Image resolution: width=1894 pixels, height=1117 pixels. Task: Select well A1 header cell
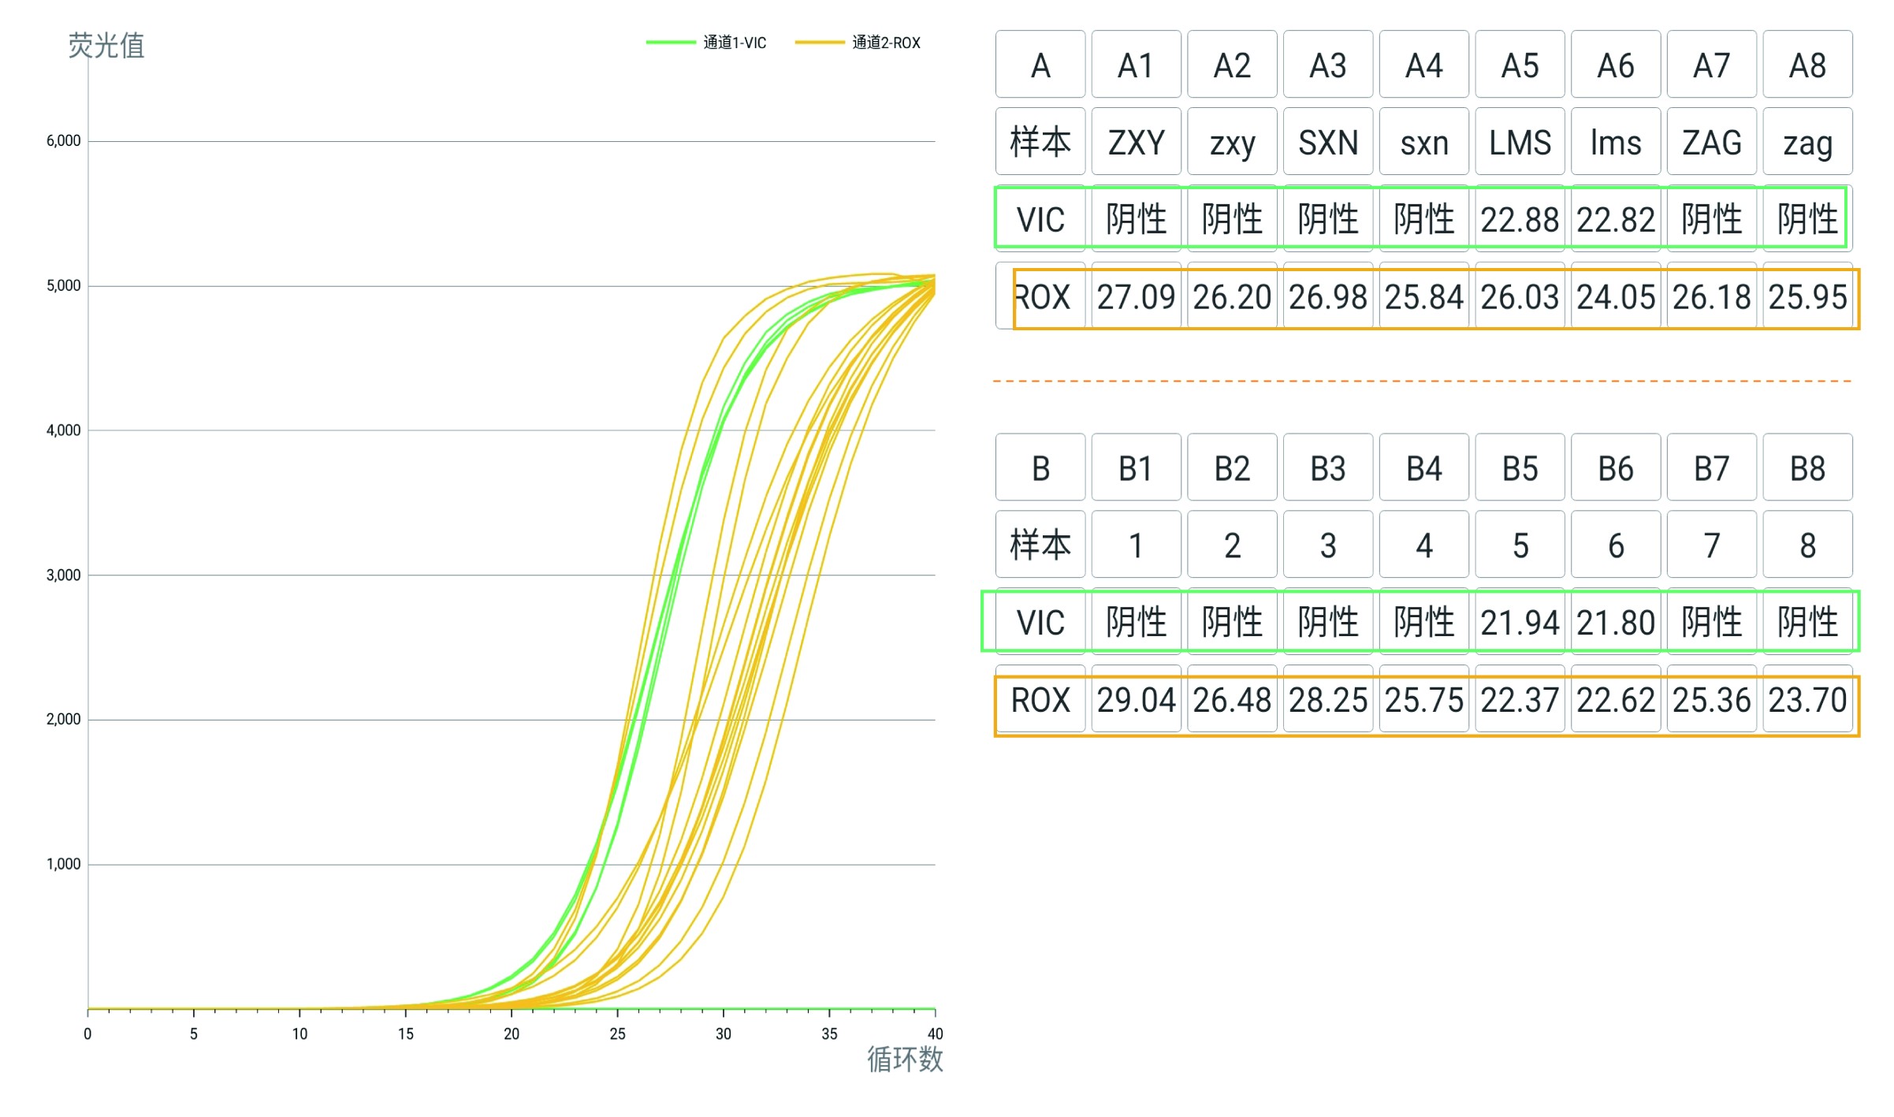point(1136,65)
